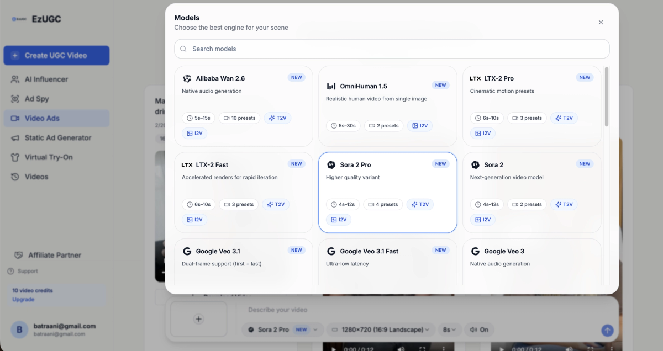The image size is (663, 351).
Task: Choose the Sora 2 model card
Action: coord(532,192)
